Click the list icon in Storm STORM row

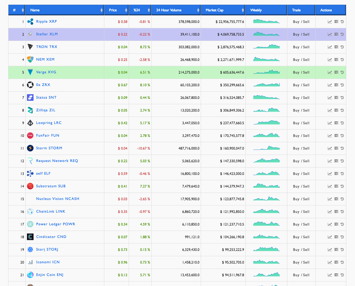tap(336, 148)
